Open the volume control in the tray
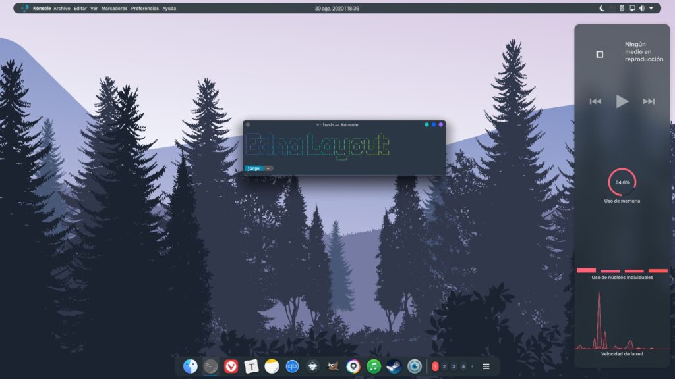The width and height of the screenshot is (675, 379). pyautogui.click(x=642, y=8)
